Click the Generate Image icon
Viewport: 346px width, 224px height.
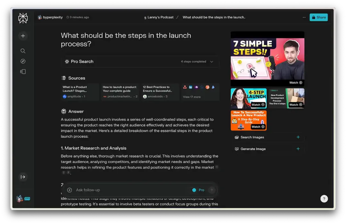(236, 149)
